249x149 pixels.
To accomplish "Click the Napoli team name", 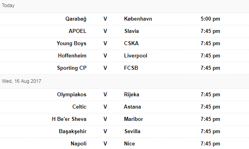I will coord(78,144).
